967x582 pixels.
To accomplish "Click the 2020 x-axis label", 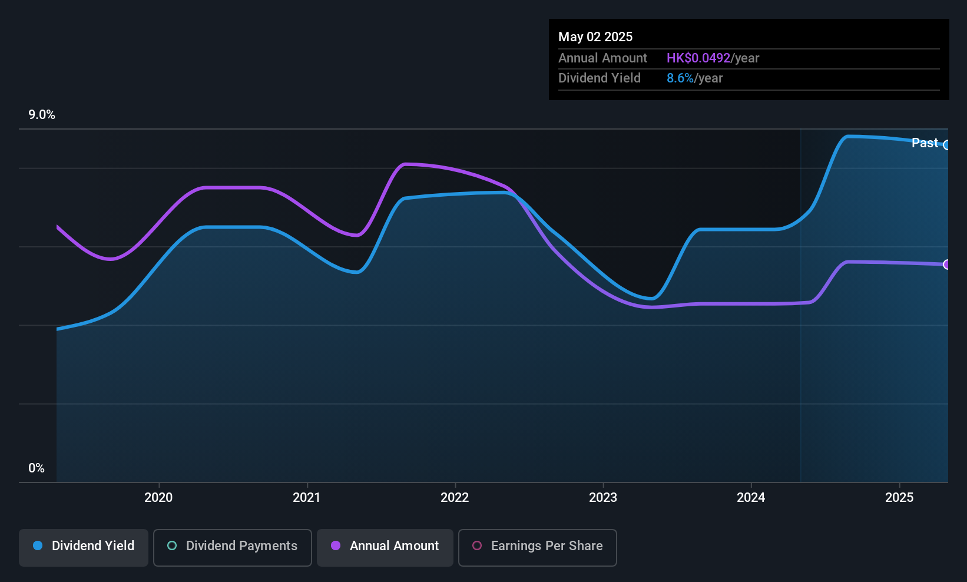I will click(158, 497).
